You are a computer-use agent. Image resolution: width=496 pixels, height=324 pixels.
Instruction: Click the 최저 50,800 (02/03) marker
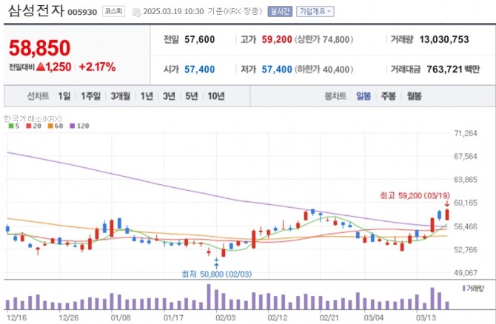(x=217, y=274)
